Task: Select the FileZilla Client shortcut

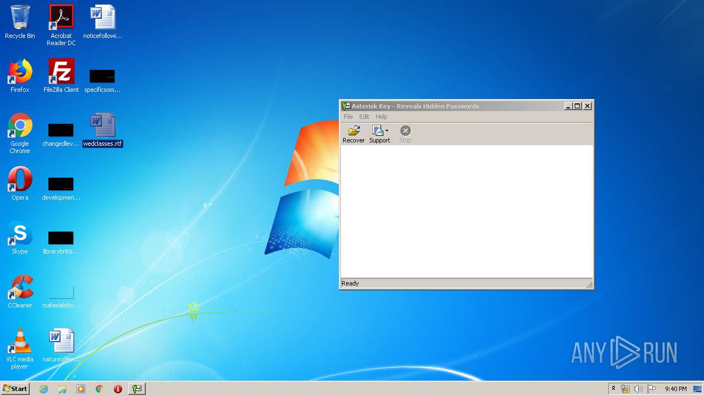Action: (x=61, y=76)
